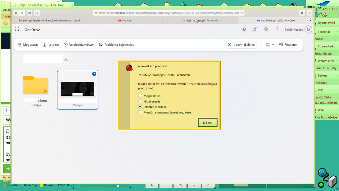Open the selected video thumbnail

[x=77, y=89]
